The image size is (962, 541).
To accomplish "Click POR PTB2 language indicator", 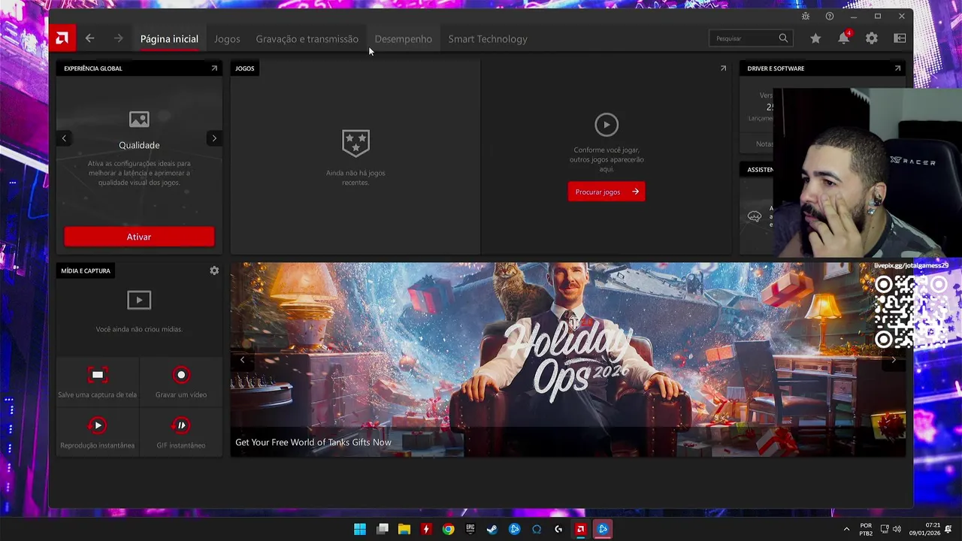I will (866, 529).
